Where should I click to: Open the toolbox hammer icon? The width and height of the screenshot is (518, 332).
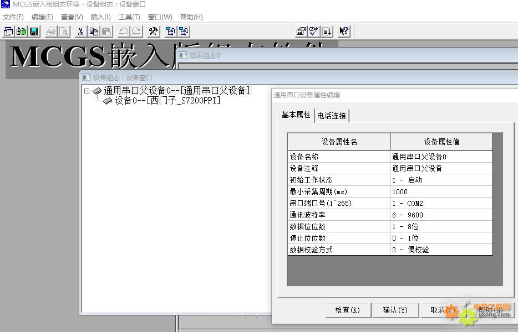[153, 32]
